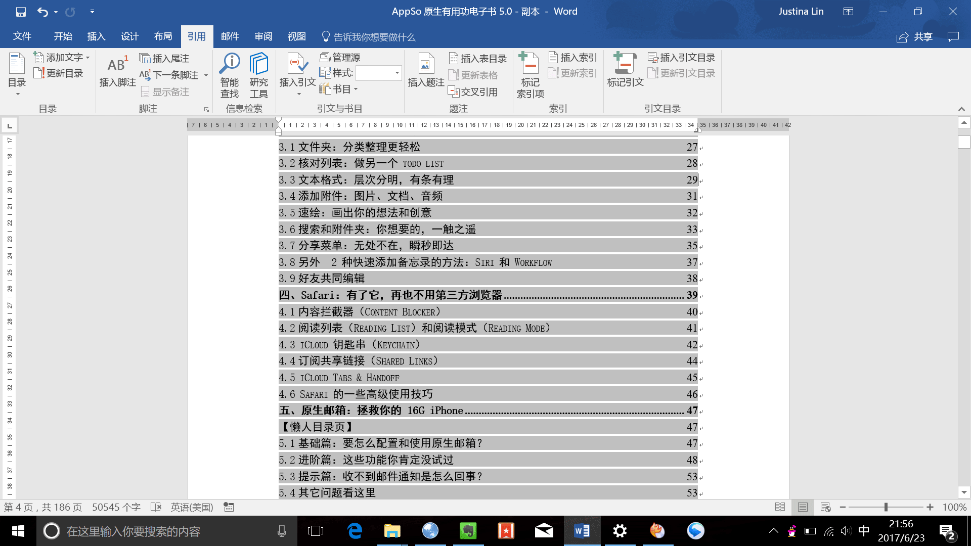Image resolution: width=971 pixels, height=546 pixels.
Task: Click the vertical scrollbar down arrow
Action: [x=964, y=492]
